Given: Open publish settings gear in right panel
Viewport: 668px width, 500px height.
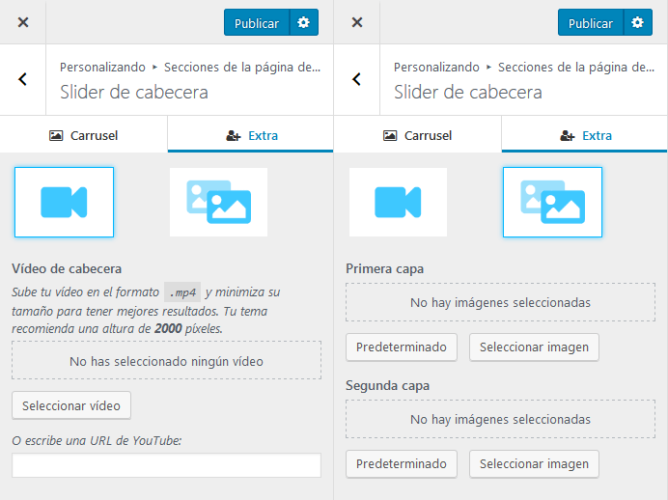Looking at the screenshot, I should 637,23.
